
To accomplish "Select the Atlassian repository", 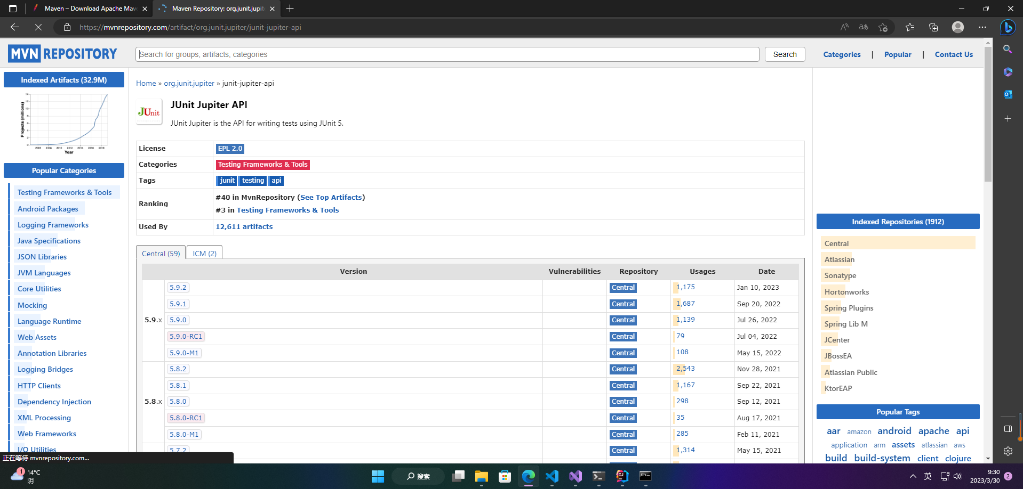I will tap(840, 259).
